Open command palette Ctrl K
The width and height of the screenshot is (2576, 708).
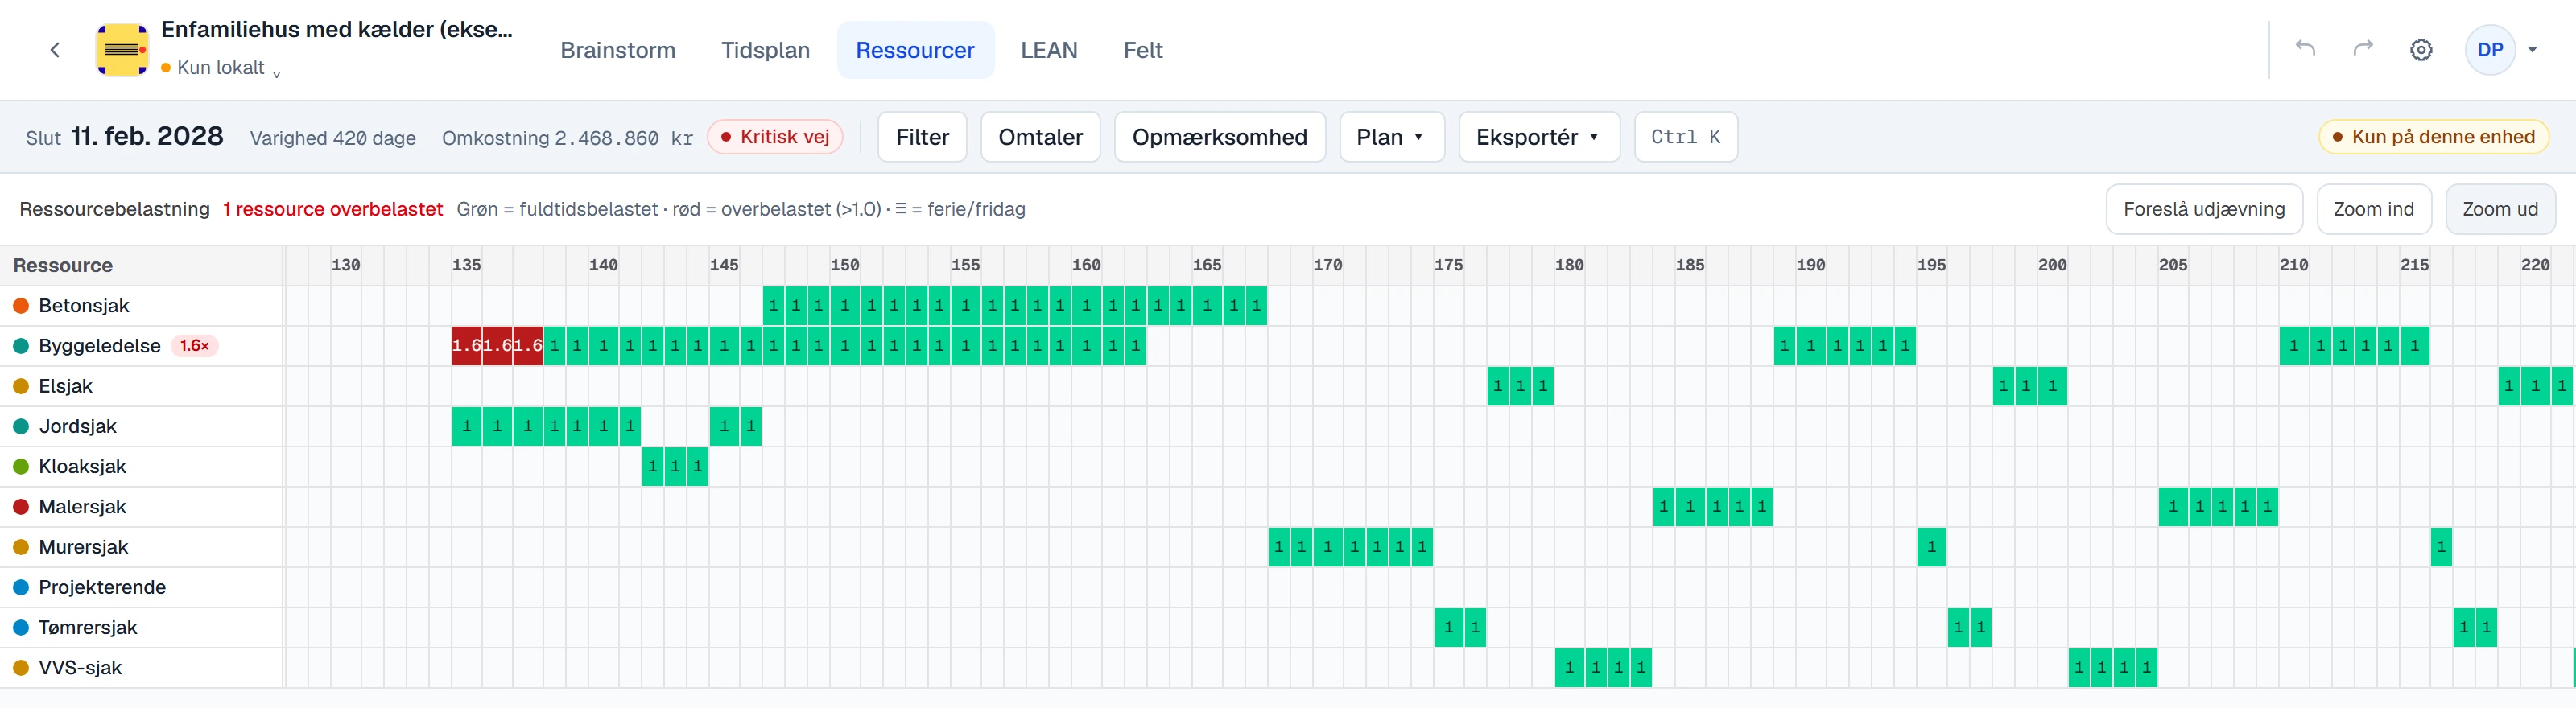coord(1685,137)
